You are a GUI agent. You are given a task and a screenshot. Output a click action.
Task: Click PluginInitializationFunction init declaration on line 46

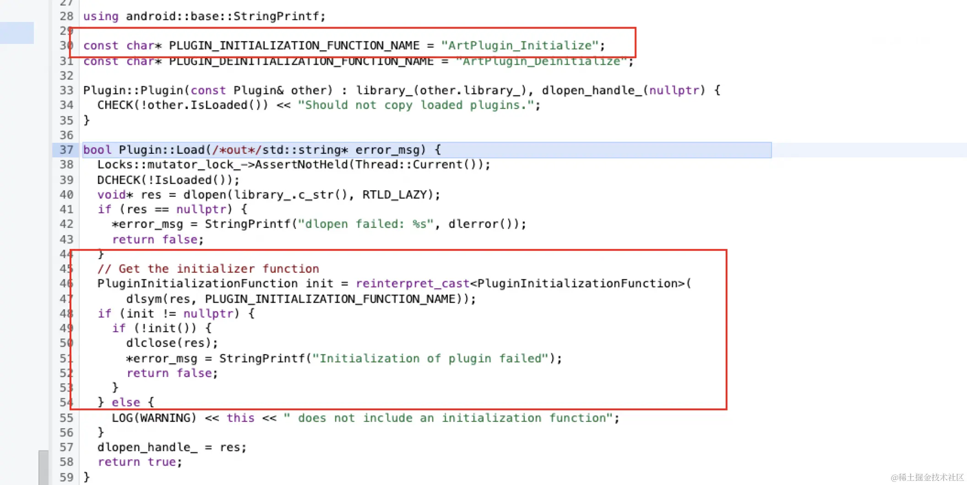pyautogui.click(x=215, y=284)
